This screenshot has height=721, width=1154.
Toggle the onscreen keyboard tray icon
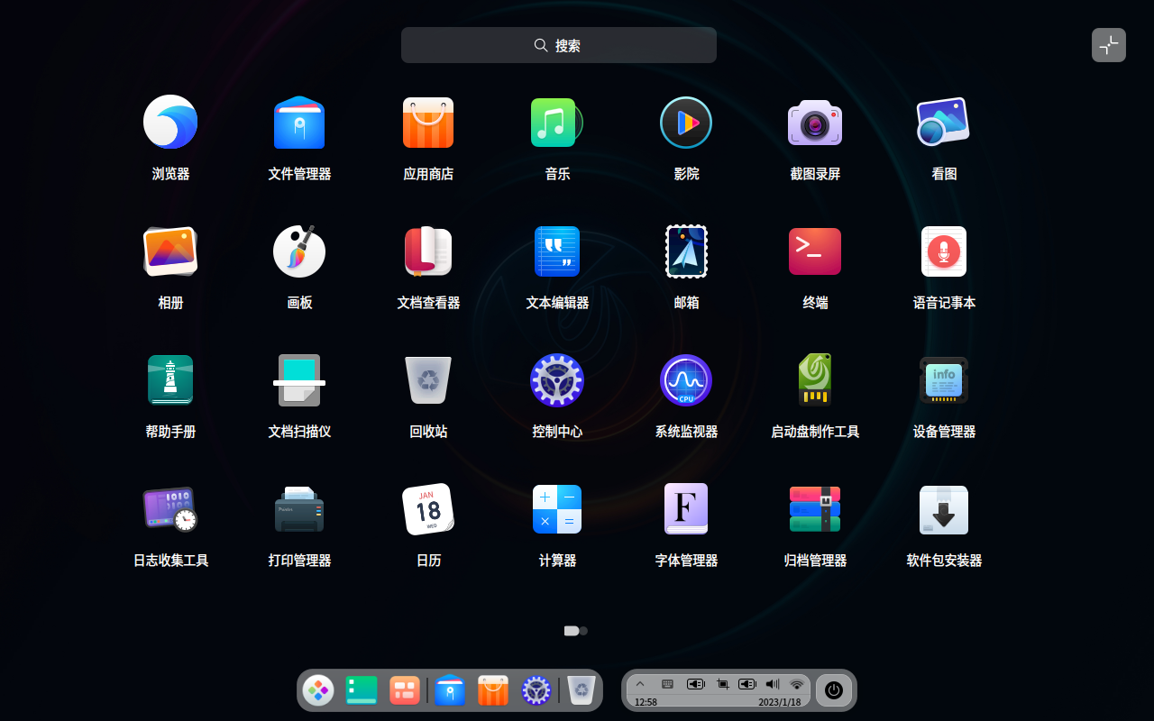pos(666,684)
